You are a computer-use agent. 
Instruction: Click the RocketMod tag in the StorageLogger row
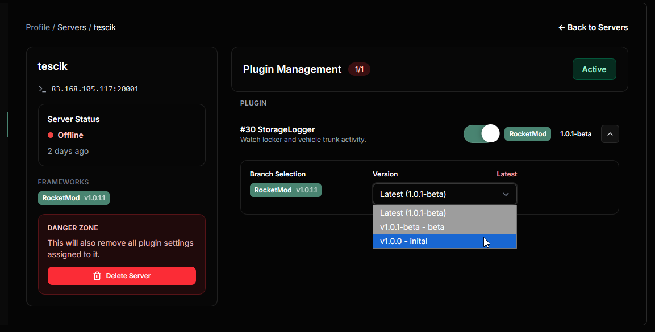[527, 134]
